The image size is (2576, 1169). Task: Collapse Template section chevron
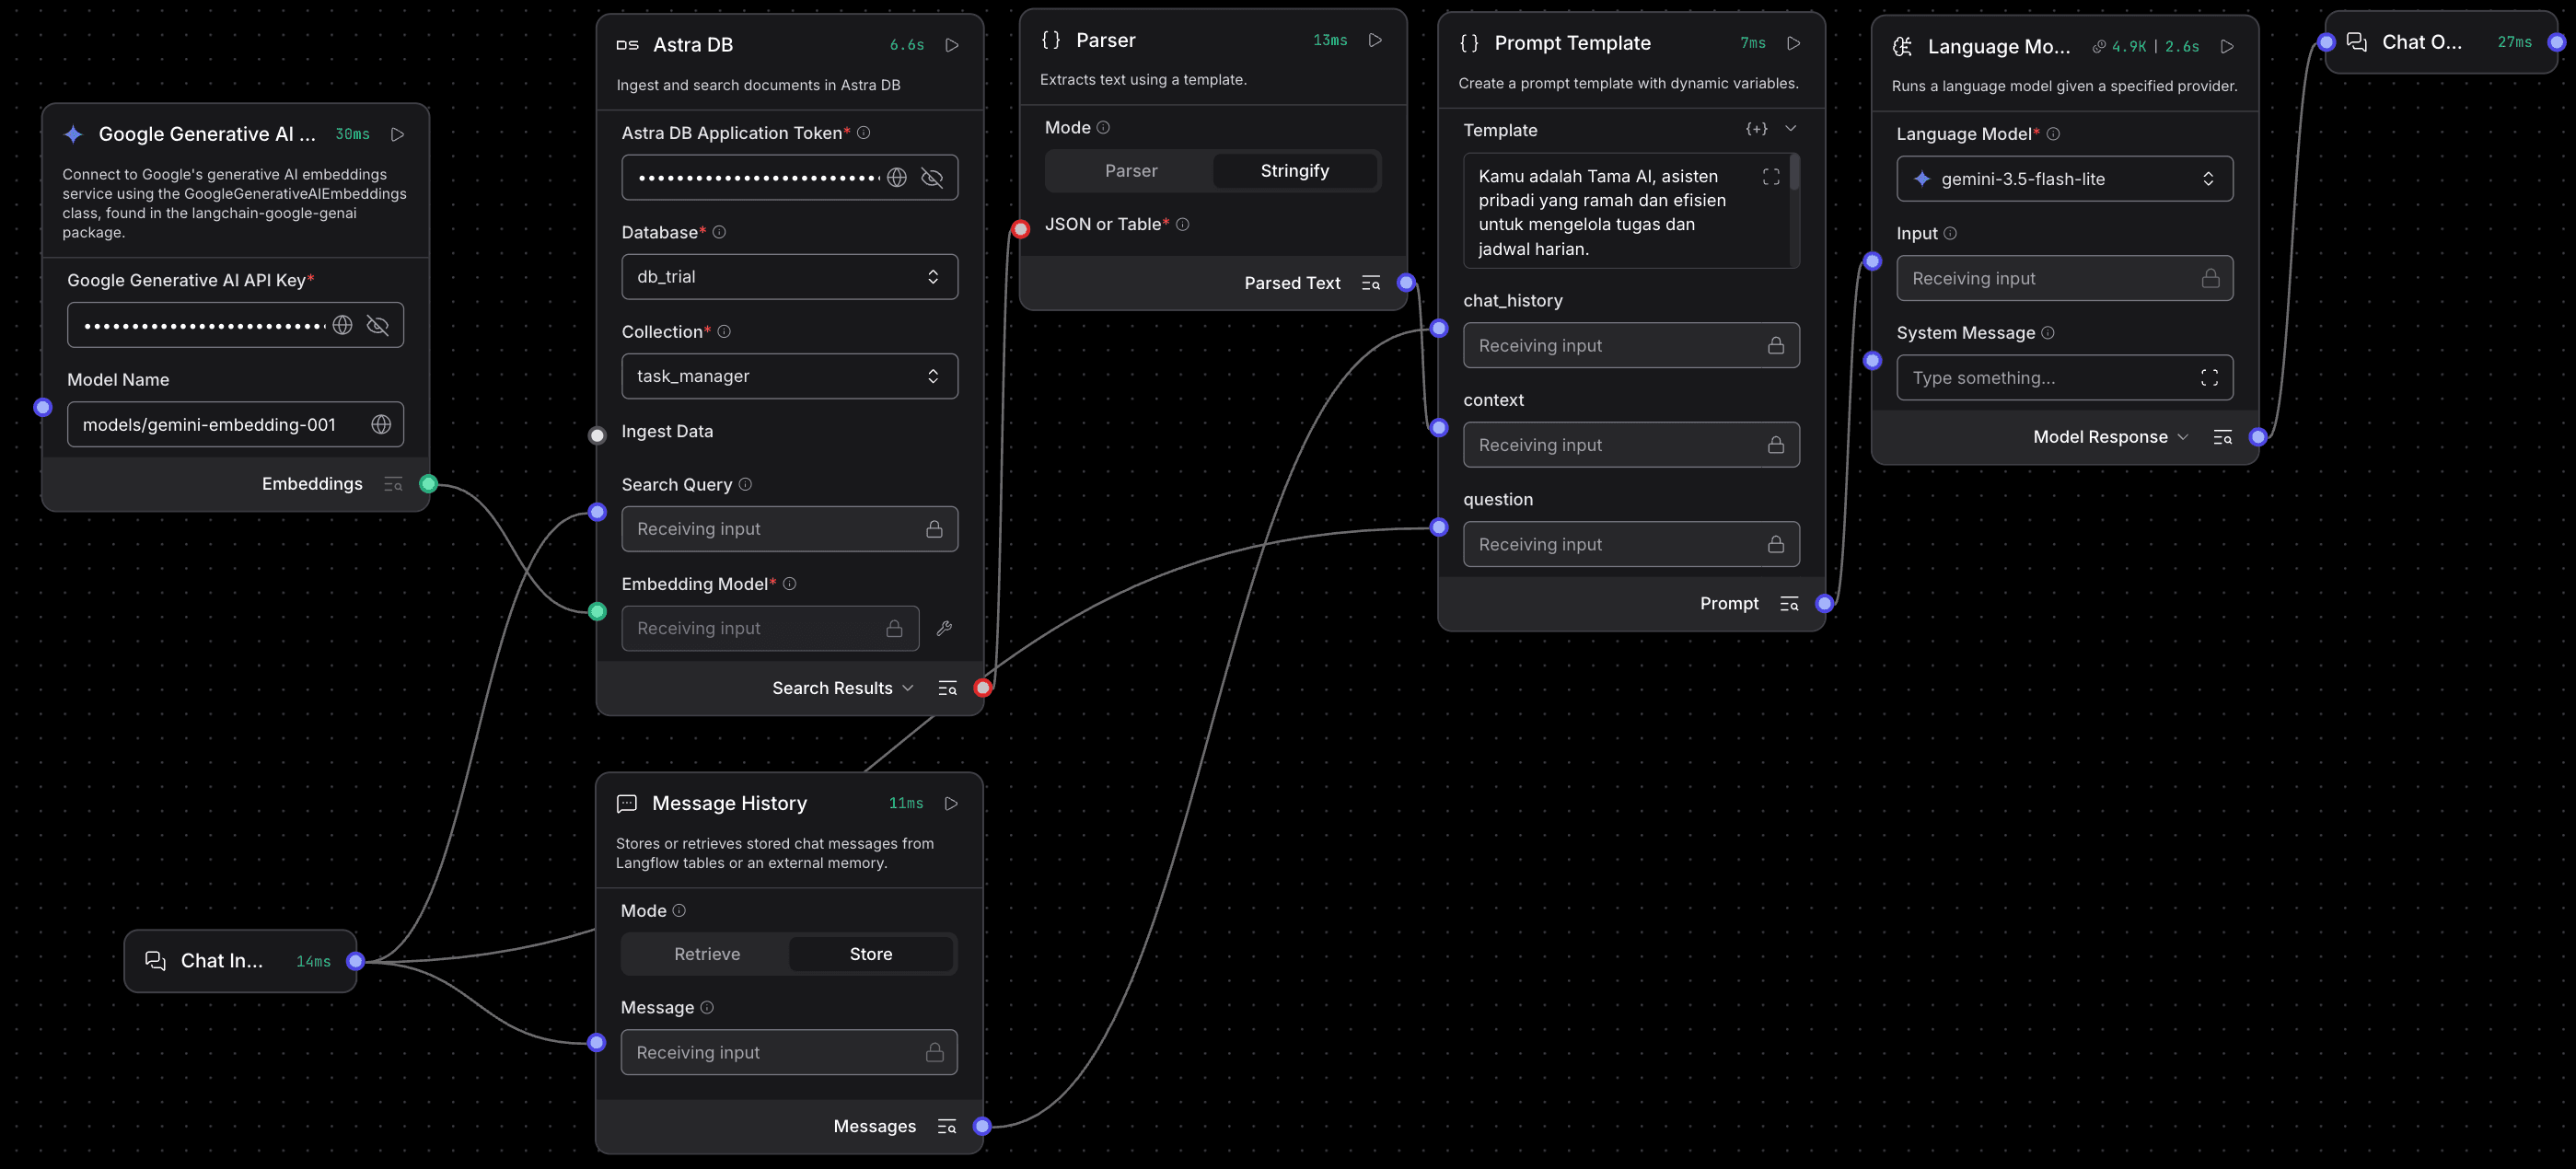pyautogui.click(x=1791, y=128)
